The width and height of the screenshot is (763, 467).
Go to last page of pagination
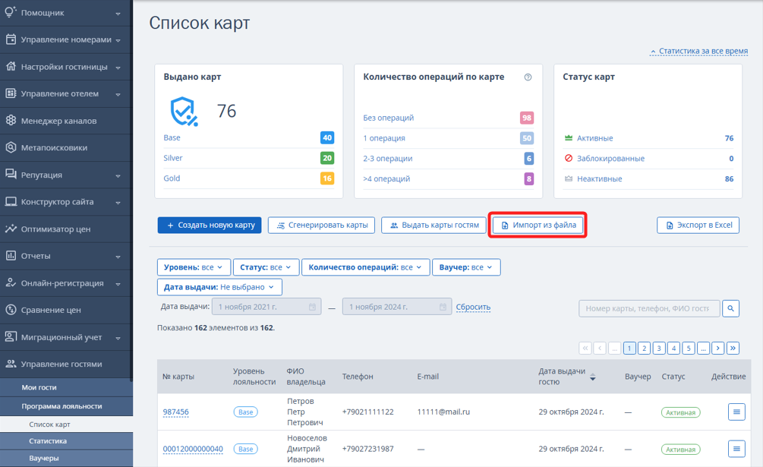(x=733, y=348)
